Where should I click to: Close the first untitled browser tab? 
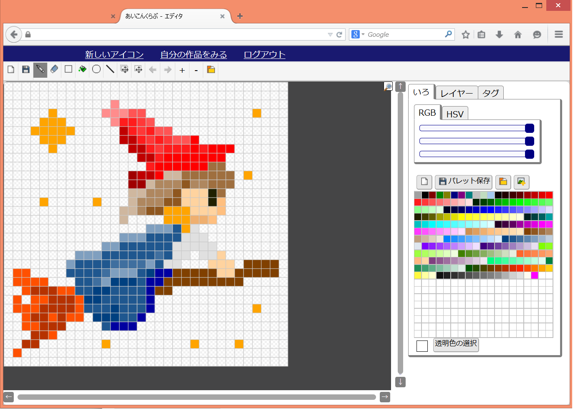113,16
